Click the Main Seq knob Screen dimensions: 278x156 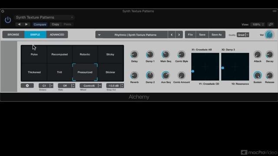(165, 55)
